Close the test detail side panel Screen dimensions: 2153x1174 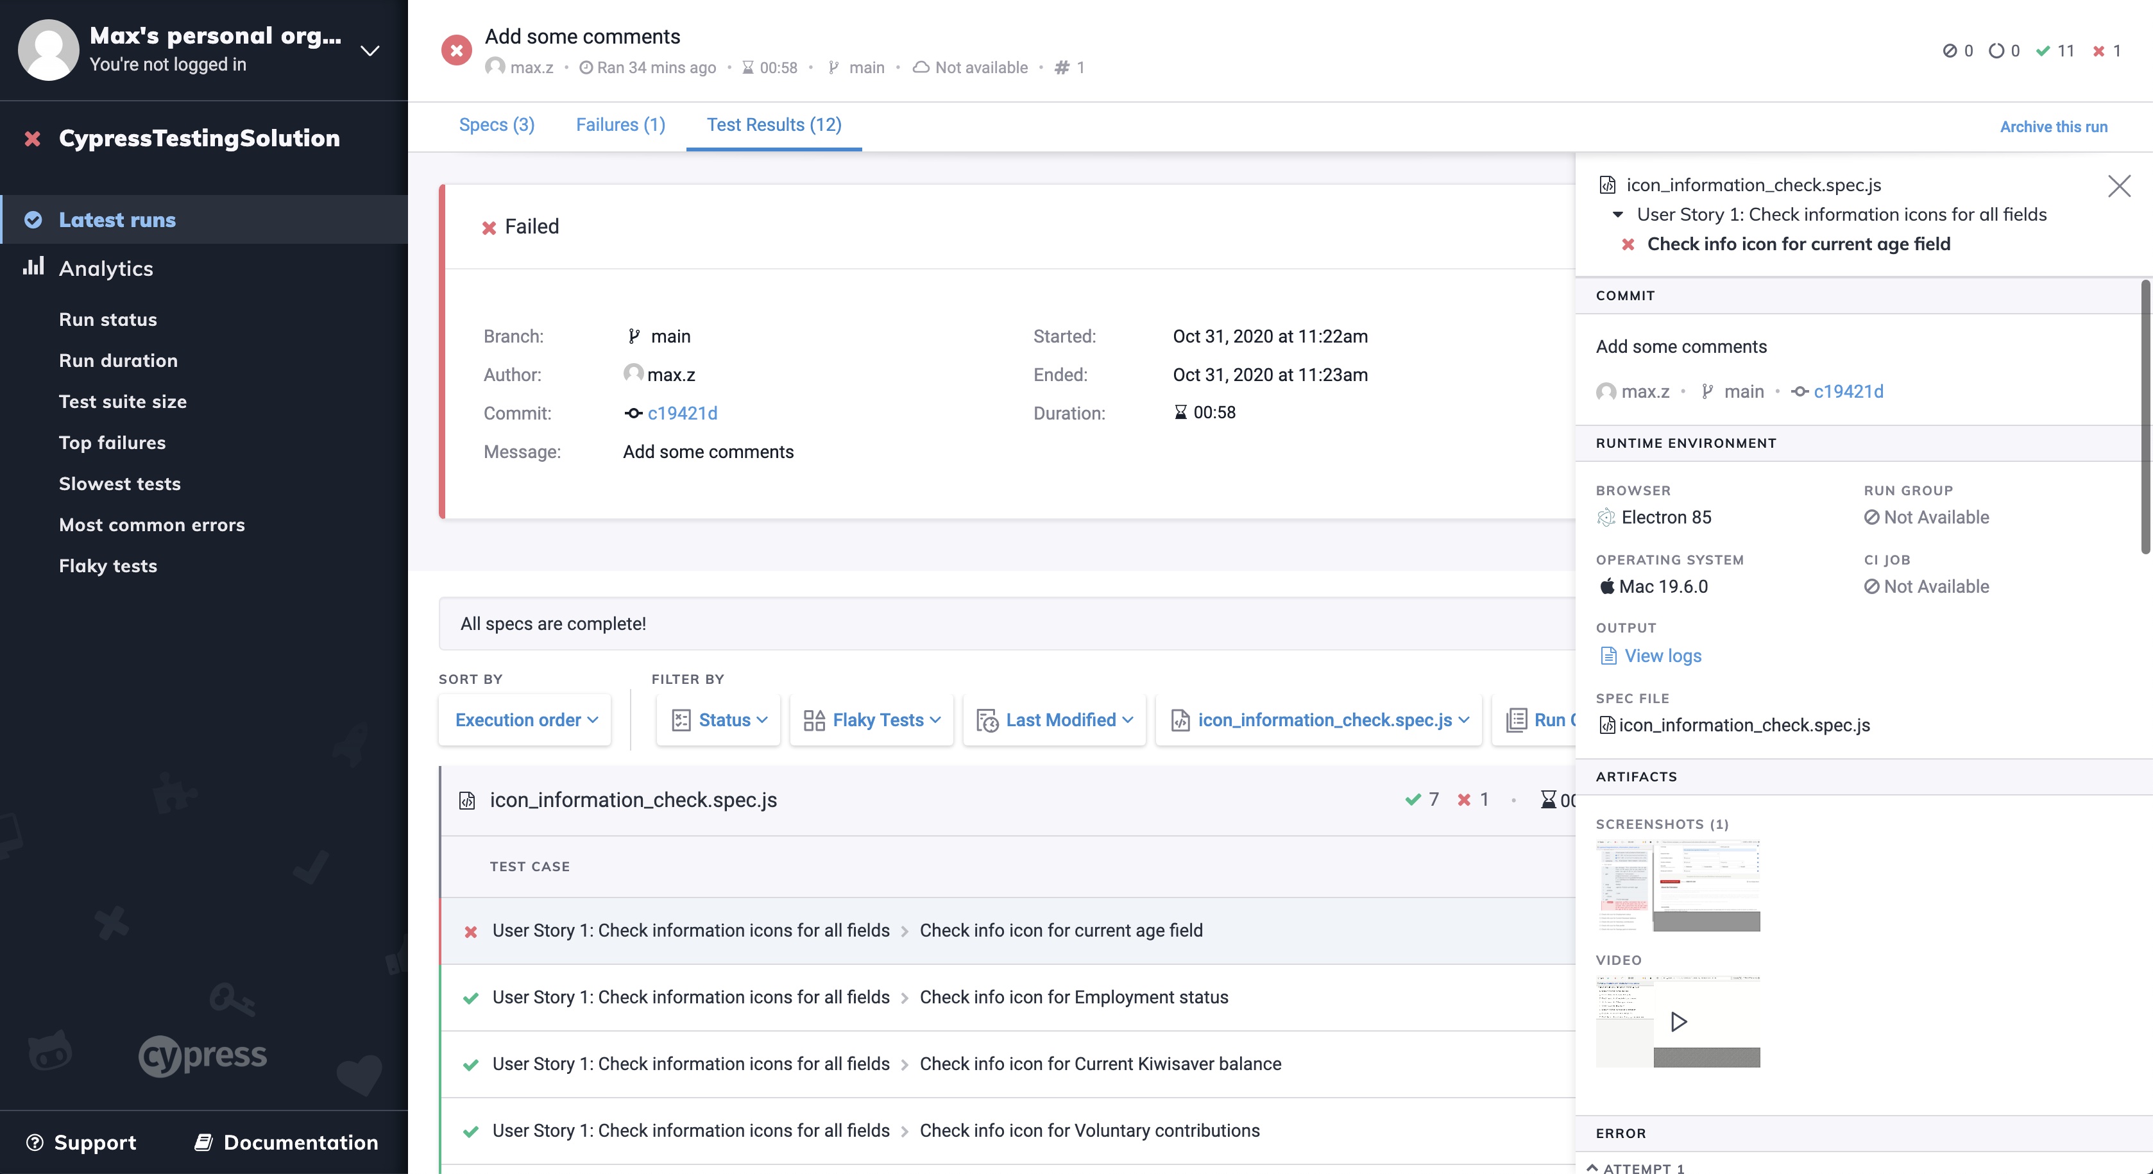pos(2119,185)
